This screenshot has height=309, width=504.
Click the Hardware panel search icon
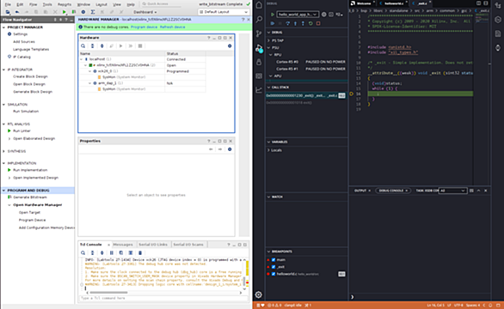[x=83, y=45]
